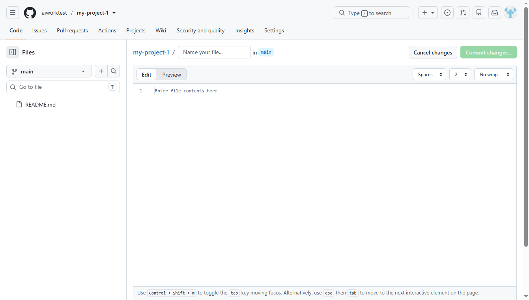Open the Code tab
Image resolution: width=529 pixels, height=300 pixels.
pos(16,30)
